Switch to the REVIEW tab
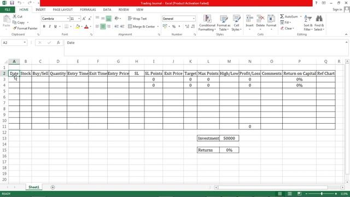 [124, 10]
